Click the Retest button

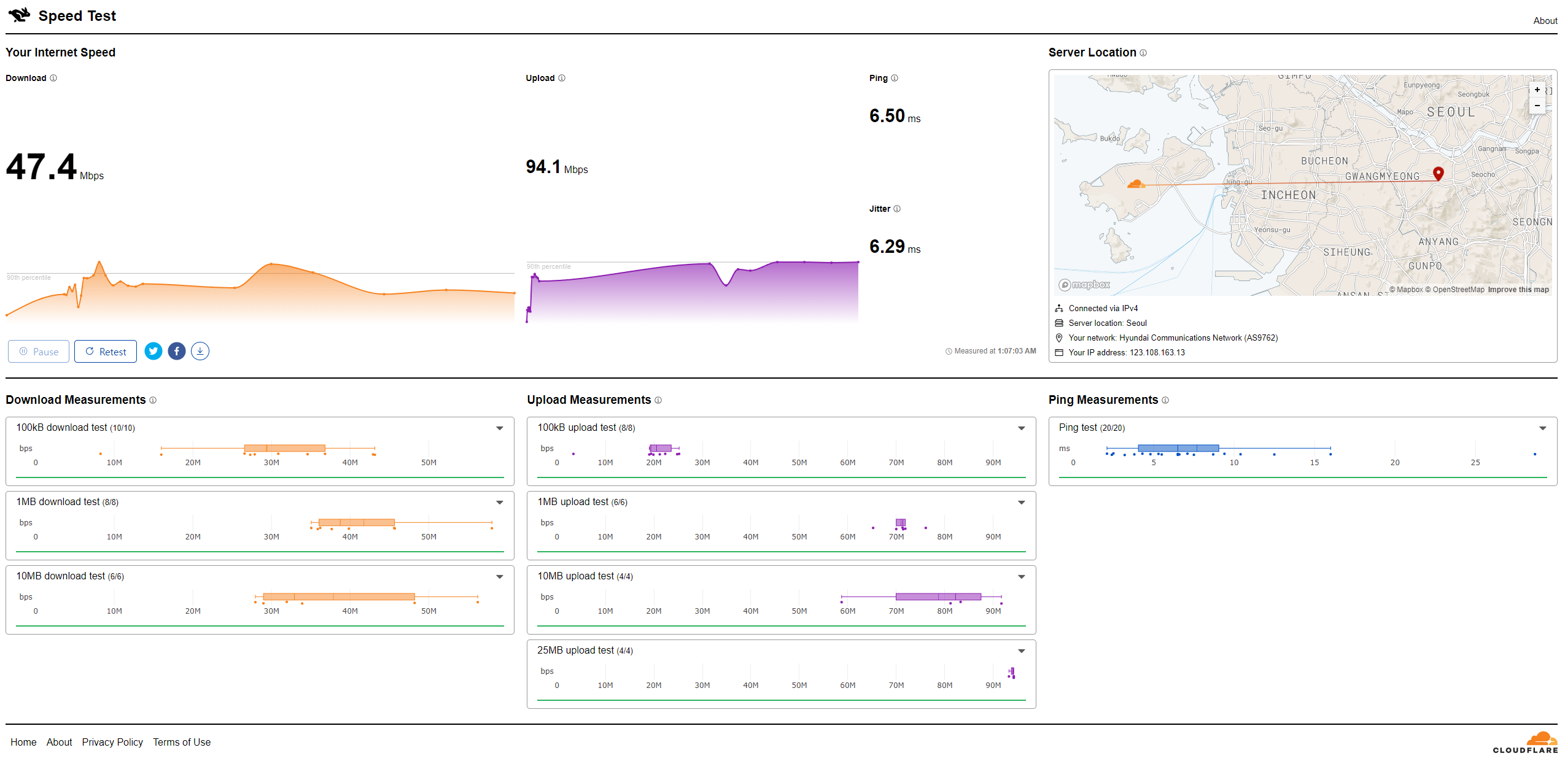[x=106, y=352]
